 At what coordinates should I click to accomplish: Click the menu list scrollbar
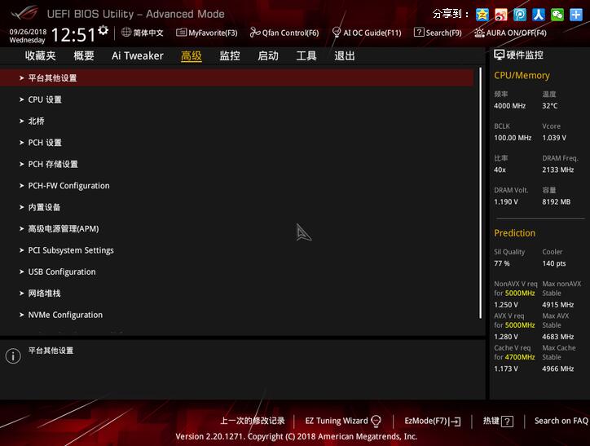pyautogui.click(x=481, y=193)
